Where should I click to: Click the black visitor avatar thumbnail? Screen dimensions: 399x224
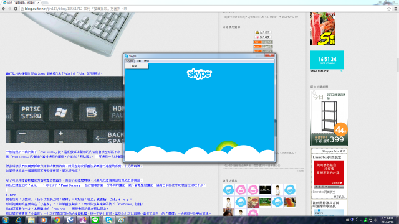pos(265,190)
